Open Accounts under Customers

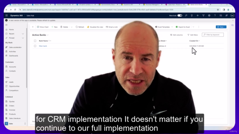coord(12,67)
